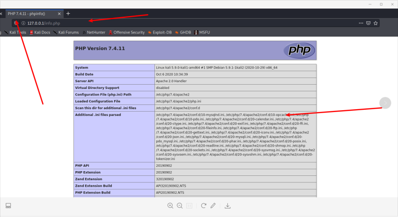
Task: Open the GHDB bookmark
Action: point(183,33)
